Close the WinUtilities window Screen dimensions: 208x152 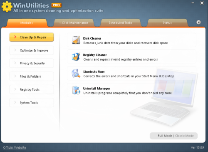click(202, 3)
